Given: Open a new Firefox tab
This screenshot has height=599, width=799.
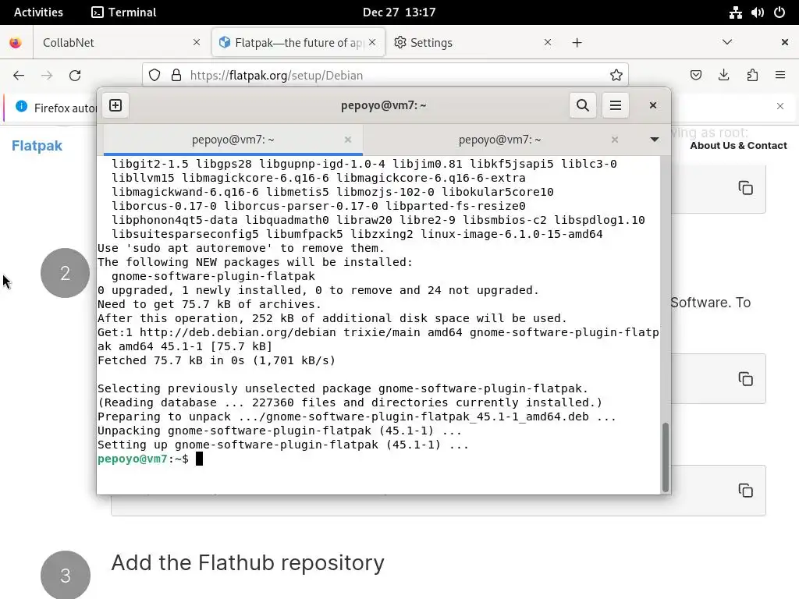Looking at the screenshot, I should (577, 43).
